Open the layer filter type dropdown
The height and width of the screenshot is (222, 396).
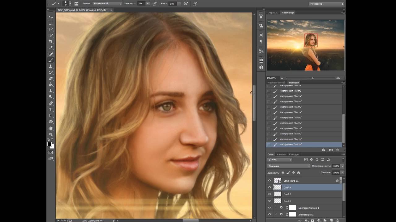click(280, 160)
